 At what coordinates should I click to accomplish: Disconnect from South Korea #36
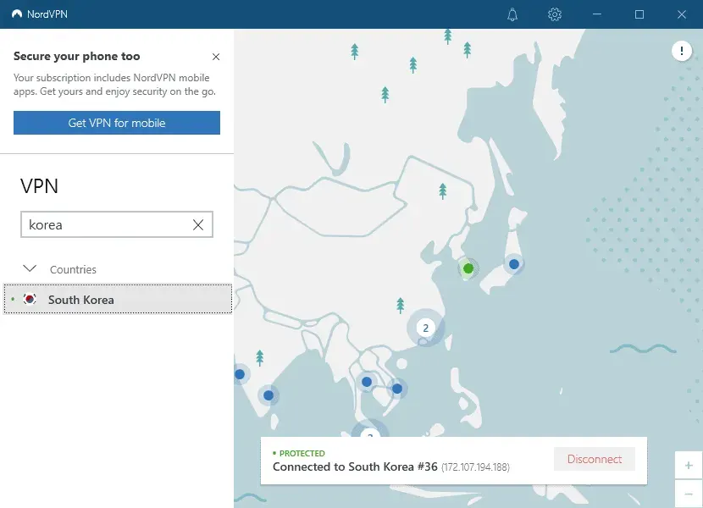(595, 459)
